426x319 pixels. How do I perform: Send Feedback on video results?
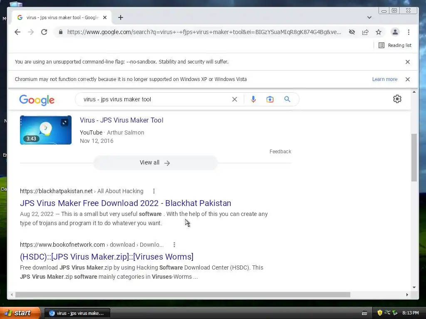coord(280,151)
